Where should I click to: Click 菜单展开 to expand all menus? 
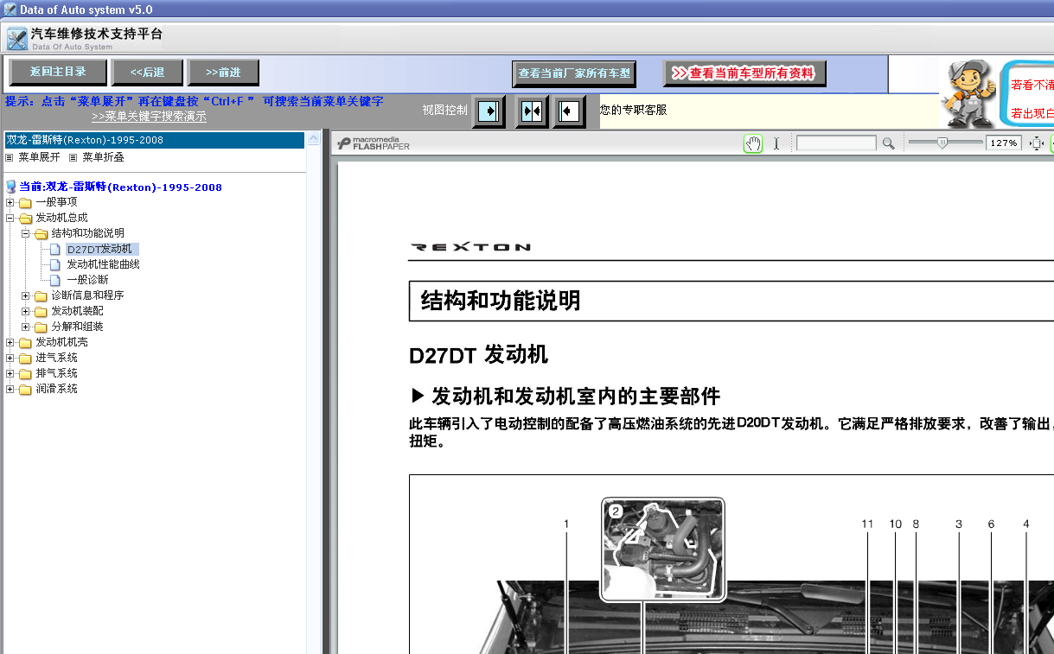[x=39, y=157]
